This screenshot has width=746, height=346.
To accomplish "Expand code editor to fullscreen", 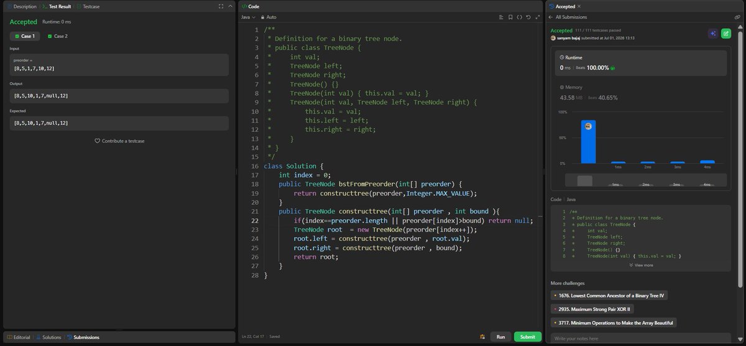I will (536, 17).
